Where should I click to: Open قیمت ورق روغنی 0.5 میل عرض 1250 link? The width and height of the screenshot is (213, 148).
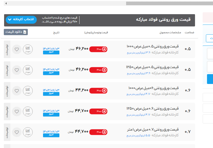pos(152,67)
